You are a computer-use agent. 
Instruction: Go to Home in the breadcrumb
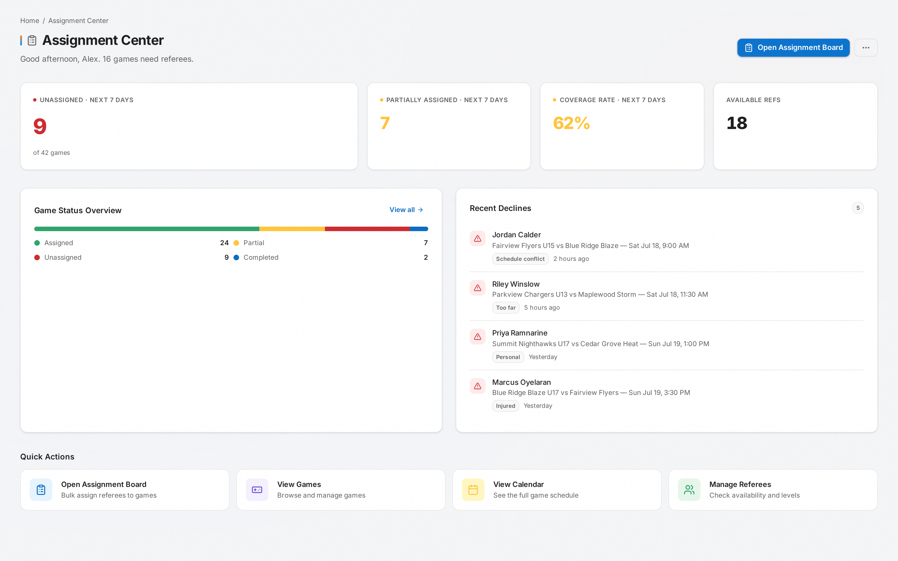(x=30, y=21)
